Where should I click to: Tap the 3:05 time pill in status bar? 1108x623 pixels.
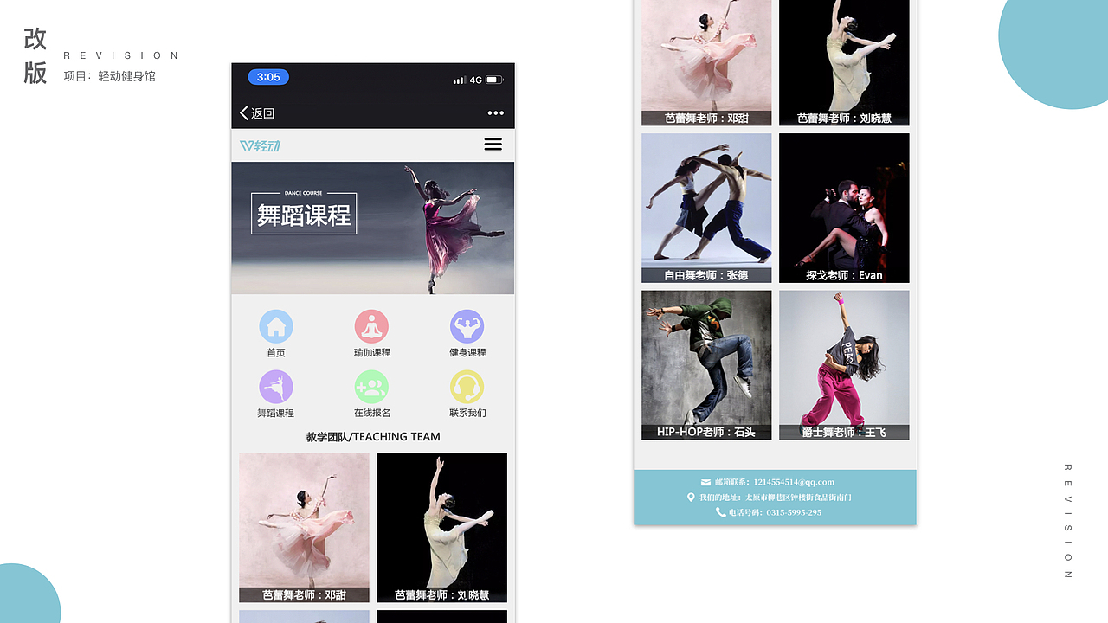(x=268, y=77)
